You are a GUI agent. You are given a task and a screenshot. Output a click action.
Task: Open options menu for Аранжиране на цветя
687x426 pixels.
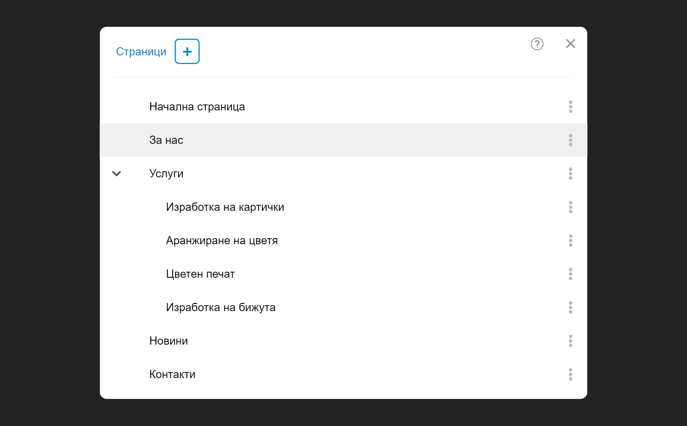(570, 241)
